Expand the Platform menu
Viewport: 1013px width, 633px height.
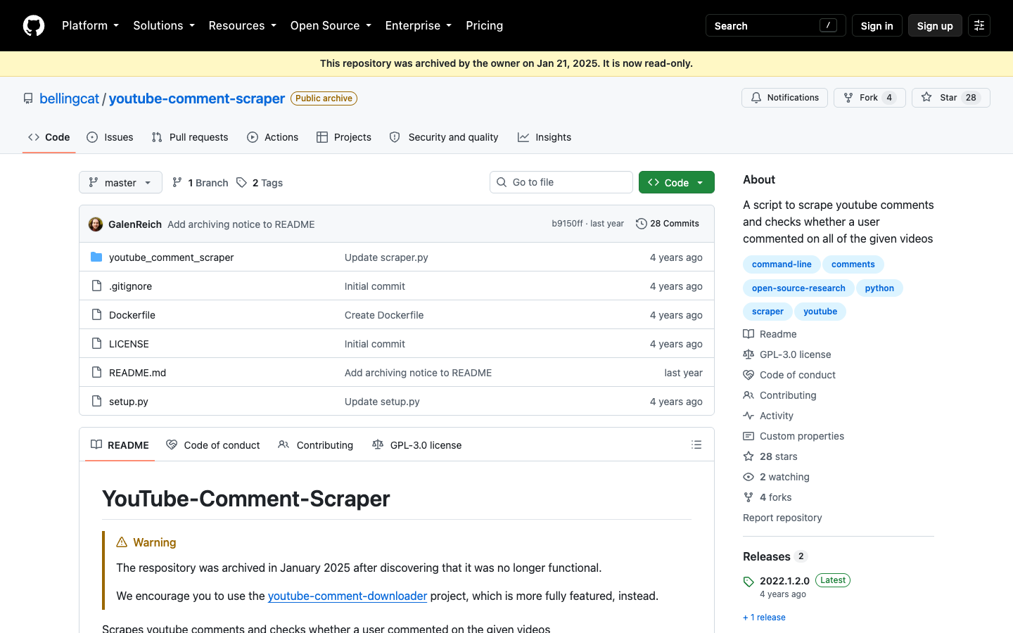coord(90,25)
